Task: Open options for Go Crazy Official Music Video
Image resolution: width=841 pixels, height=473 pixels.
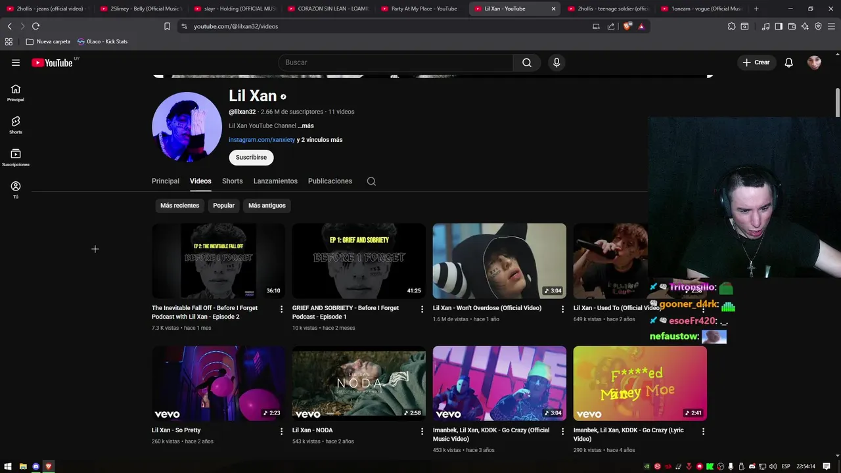Action: 562,431
